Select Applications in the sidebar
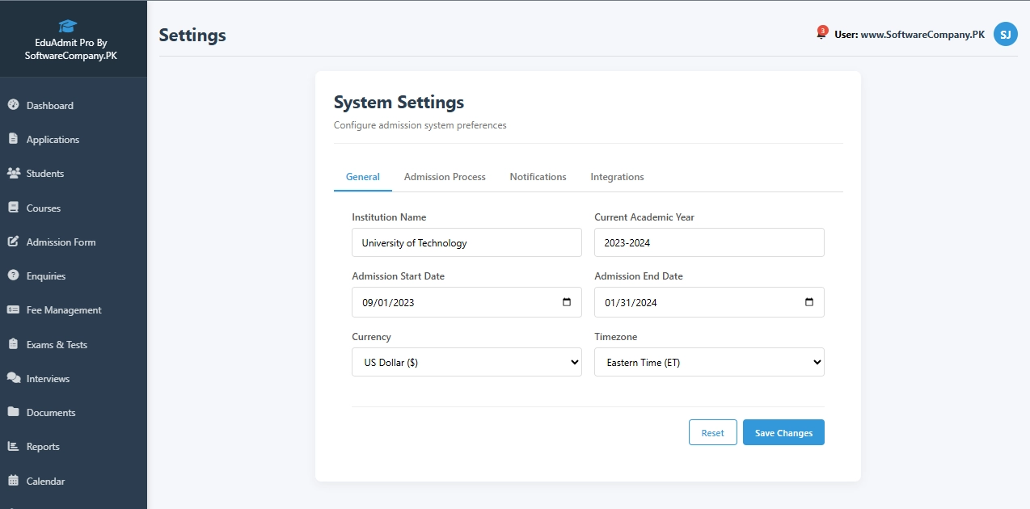 pos(53,139)
